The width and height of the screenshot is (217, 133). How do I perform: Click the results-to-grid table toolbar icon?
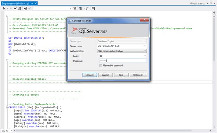click(x=81, y=8)
